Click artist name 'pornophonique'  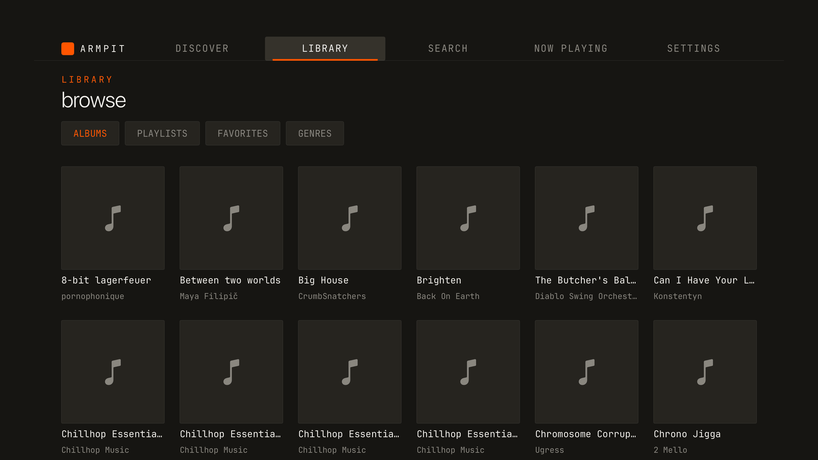93,296
